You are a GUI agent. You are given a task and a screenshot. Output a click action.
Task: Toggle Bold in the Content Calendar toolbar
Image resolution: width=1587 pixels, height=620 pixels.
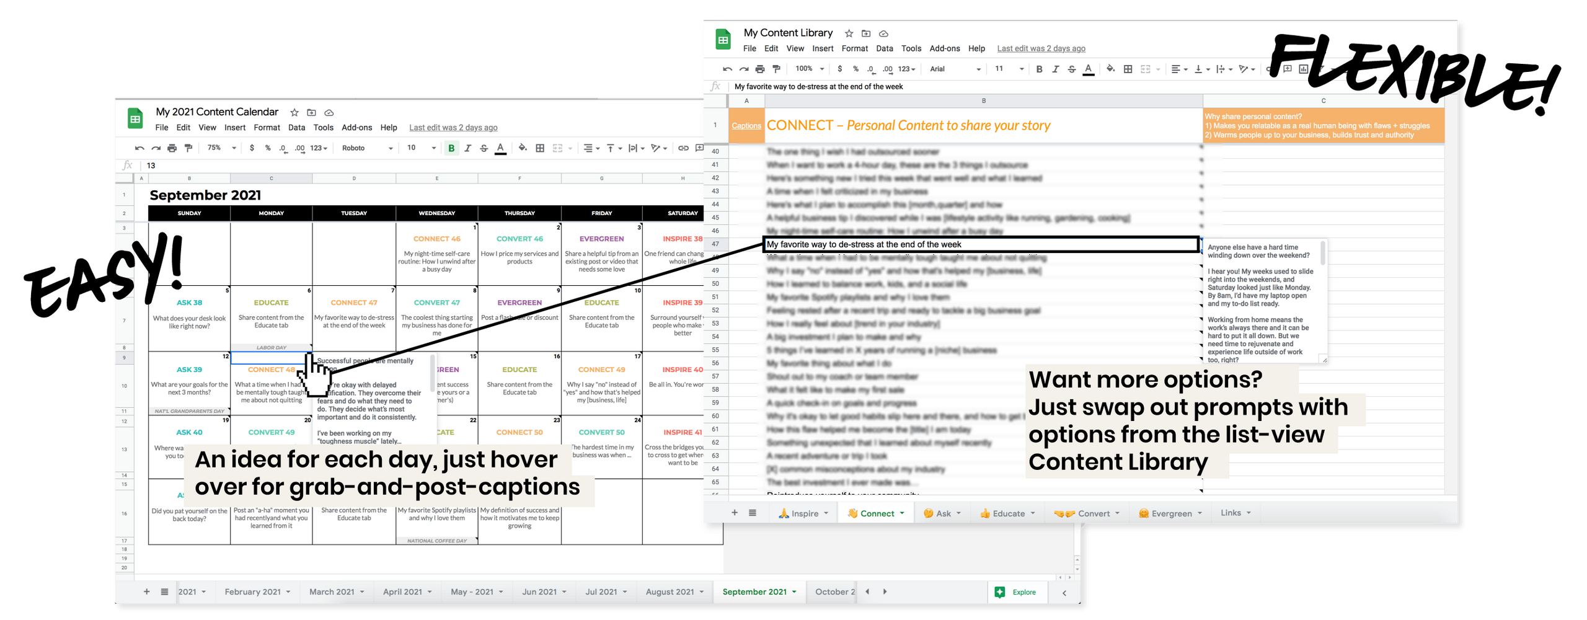[x=451, y=148]
